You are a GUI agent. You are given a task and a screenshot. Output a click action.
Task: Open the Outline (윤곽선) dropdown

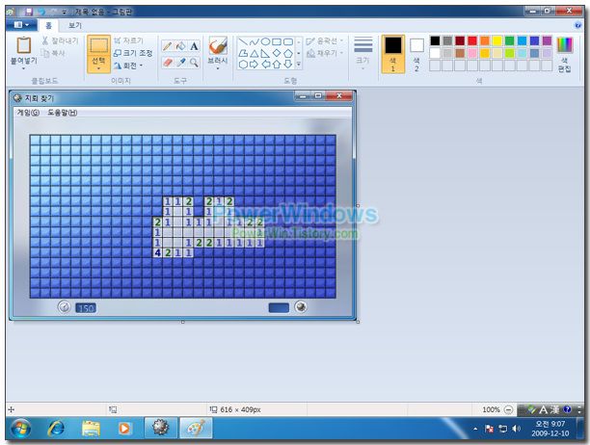tap(325, 41)
